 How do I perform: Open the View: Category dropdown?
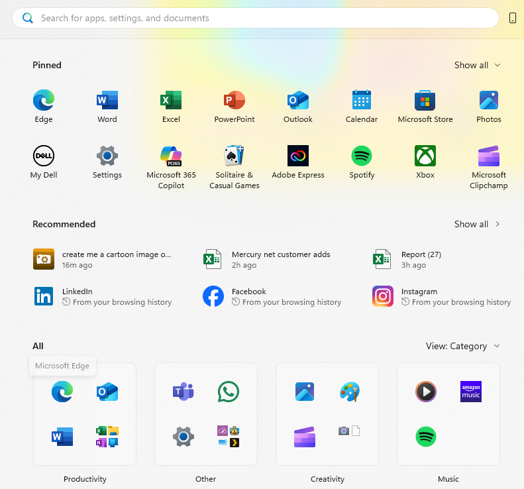(463, 346)
